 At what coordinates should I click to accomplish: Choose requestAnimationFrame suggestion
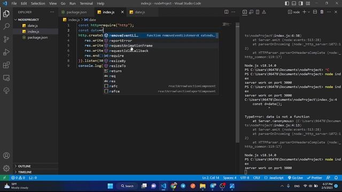coord(161,45)
